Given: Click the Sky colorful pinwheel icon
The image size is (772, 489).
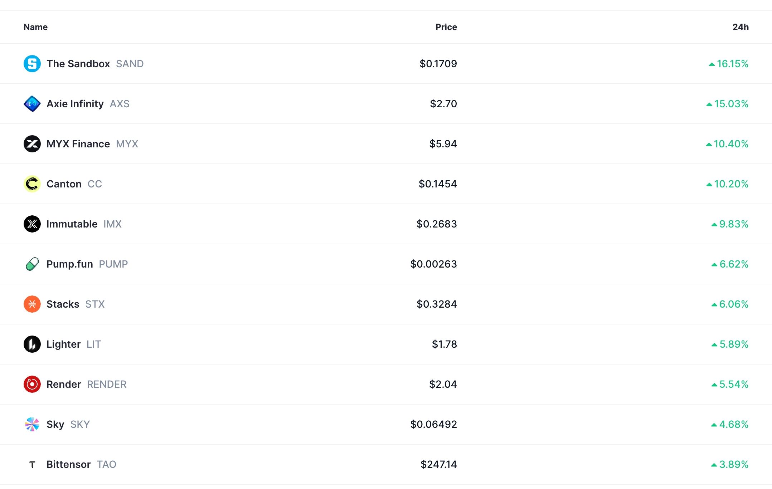Looking at the screenshot, I should [32, 424].
